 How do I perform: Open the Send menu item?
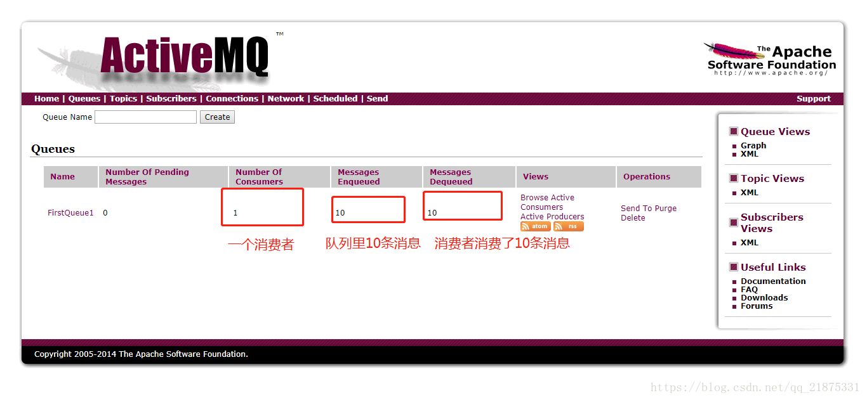377,99
